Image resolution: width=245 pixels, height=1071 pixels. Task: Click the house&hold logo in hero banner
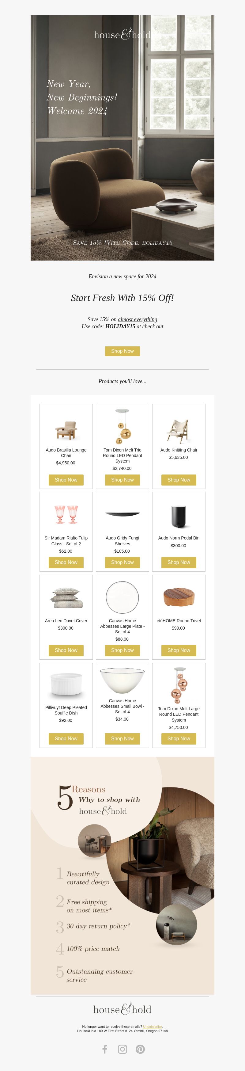pyautogui.click(x=122, y=35)
